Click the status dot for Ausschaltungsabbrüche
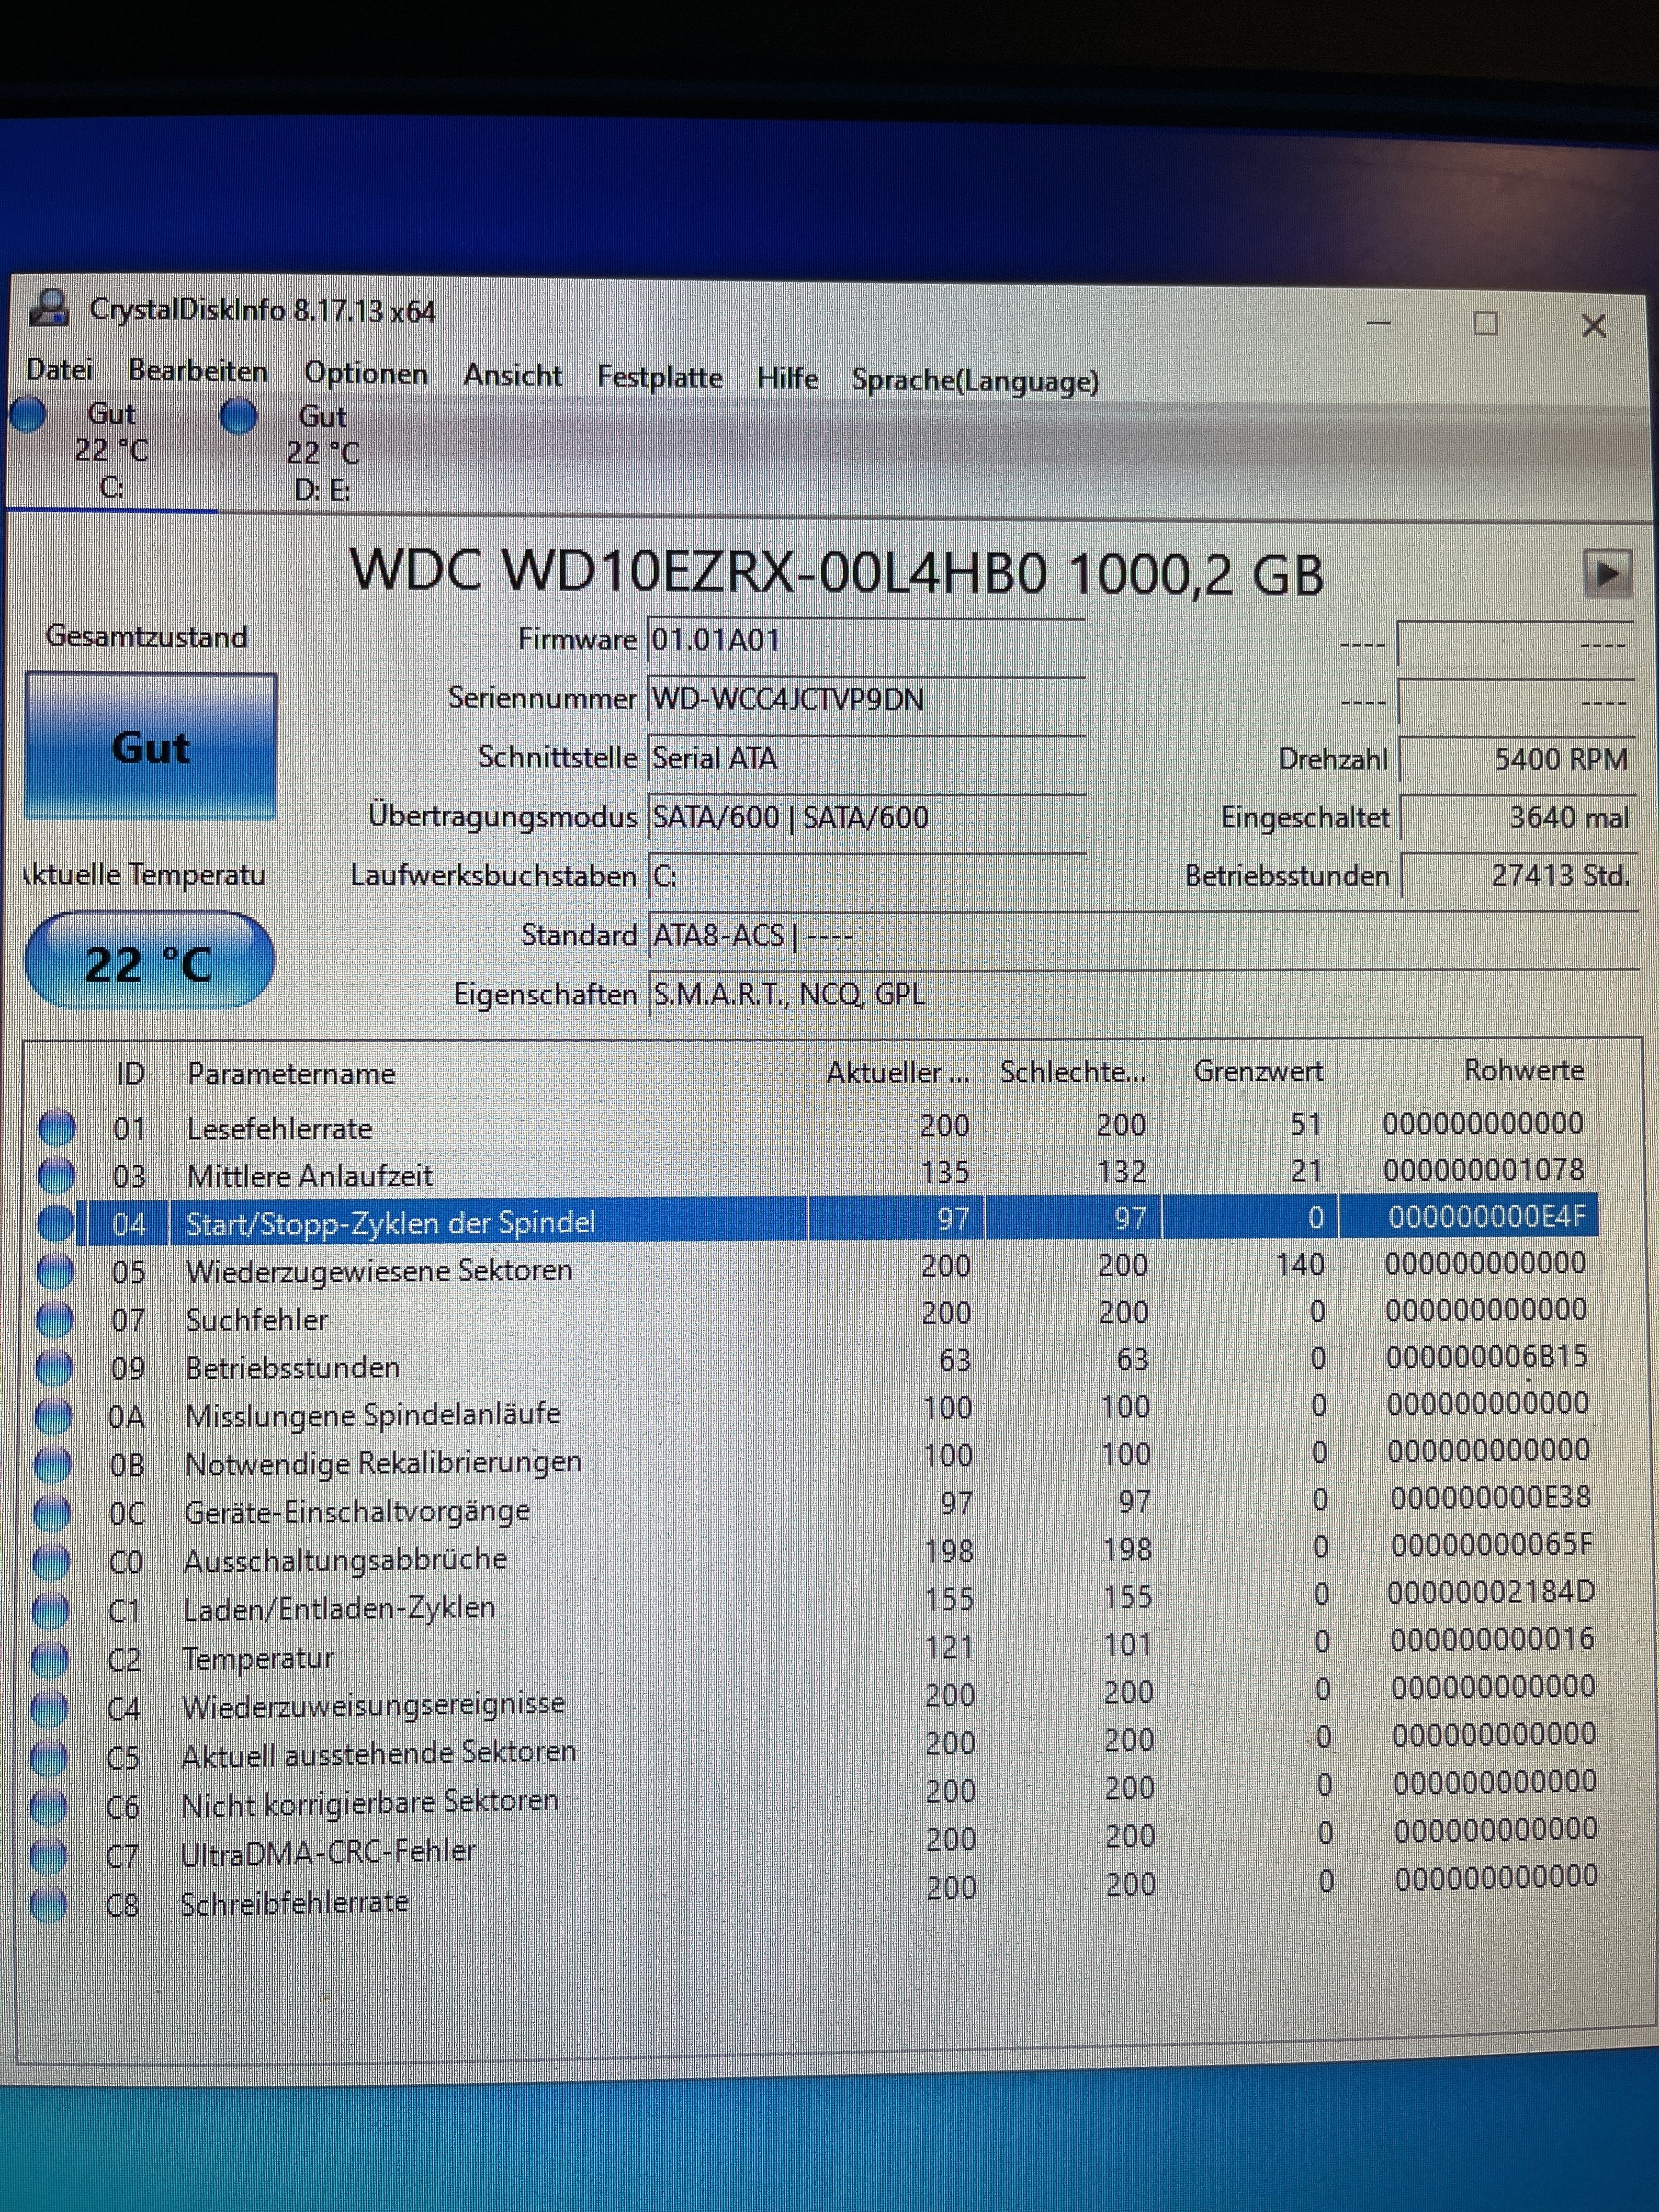 [52, 1561]
